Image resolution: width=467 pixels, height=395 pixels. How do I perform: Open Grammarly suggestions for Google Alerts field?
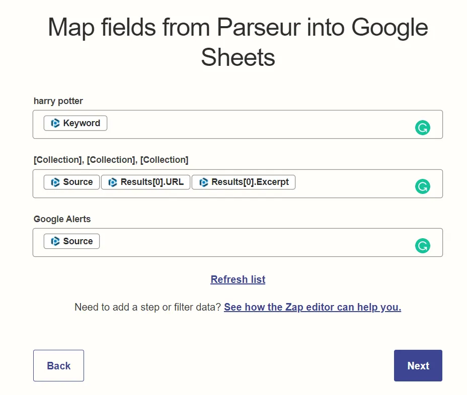[422, 246]
